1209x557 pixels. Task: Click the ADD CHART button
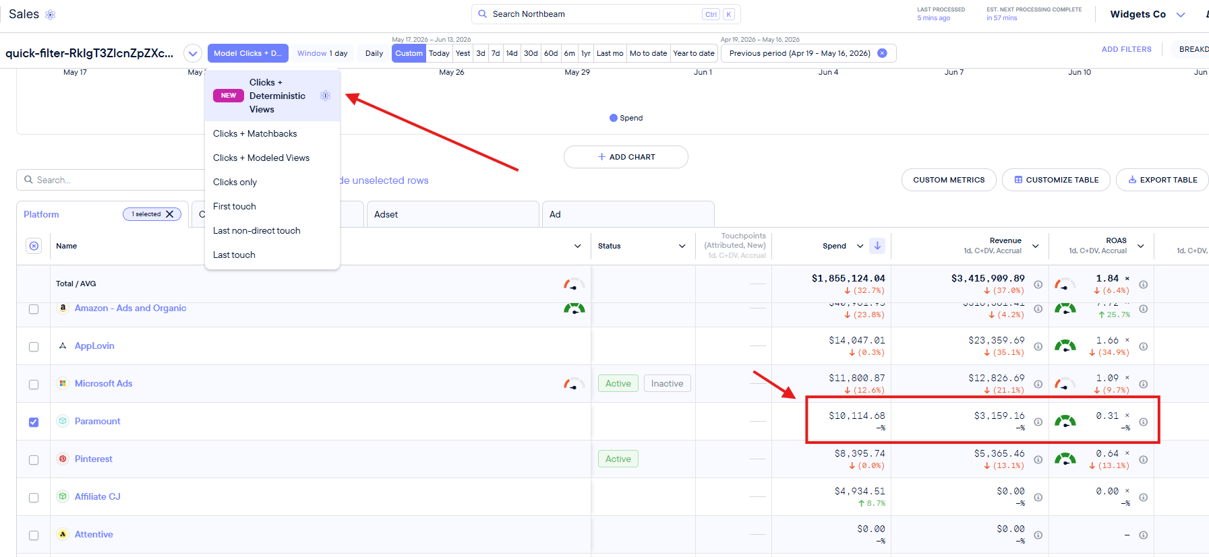pyautogui.click(x=626, y=157)
